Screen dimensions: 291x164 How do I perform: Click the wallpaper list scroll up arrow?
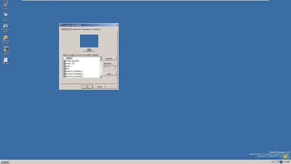point(101,58)
